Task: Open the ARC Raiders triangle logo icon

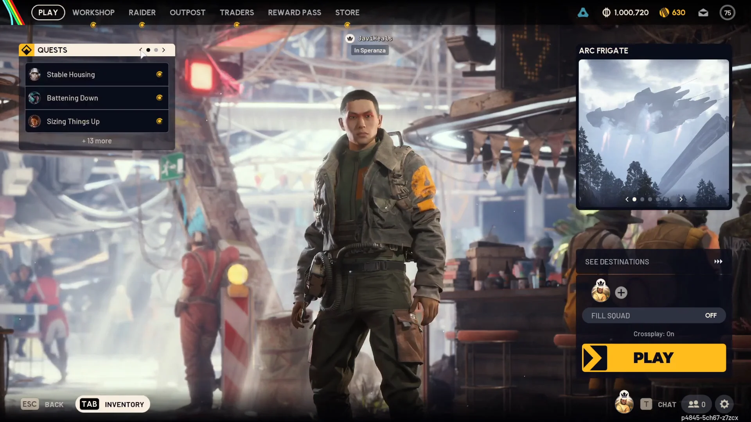Action: tap(583, 13)
